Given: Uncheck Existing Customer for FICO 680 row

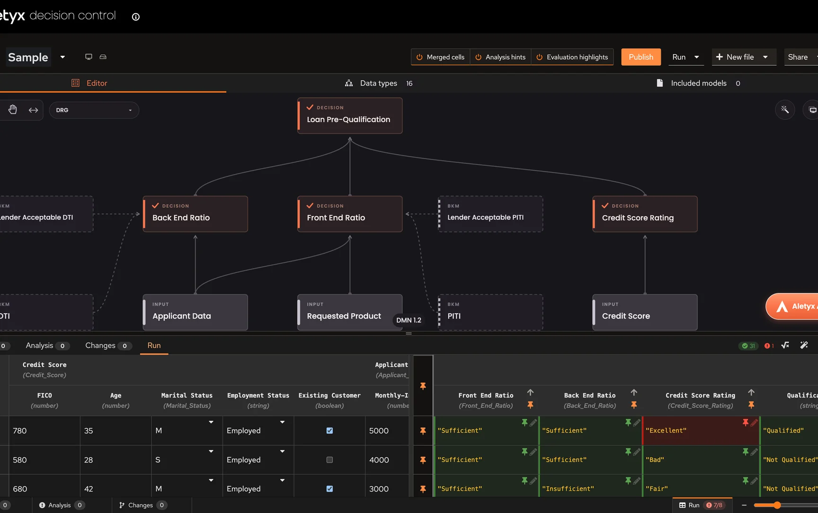Looking at the screenshot, I should coord(329,489).
